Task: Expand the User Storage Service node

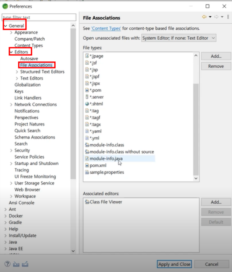Action: pos(11,183)
